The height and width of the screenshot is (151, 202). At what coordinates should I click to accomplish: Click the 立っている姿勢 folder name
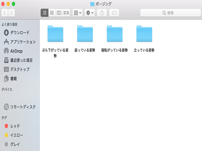click(144, 50)
